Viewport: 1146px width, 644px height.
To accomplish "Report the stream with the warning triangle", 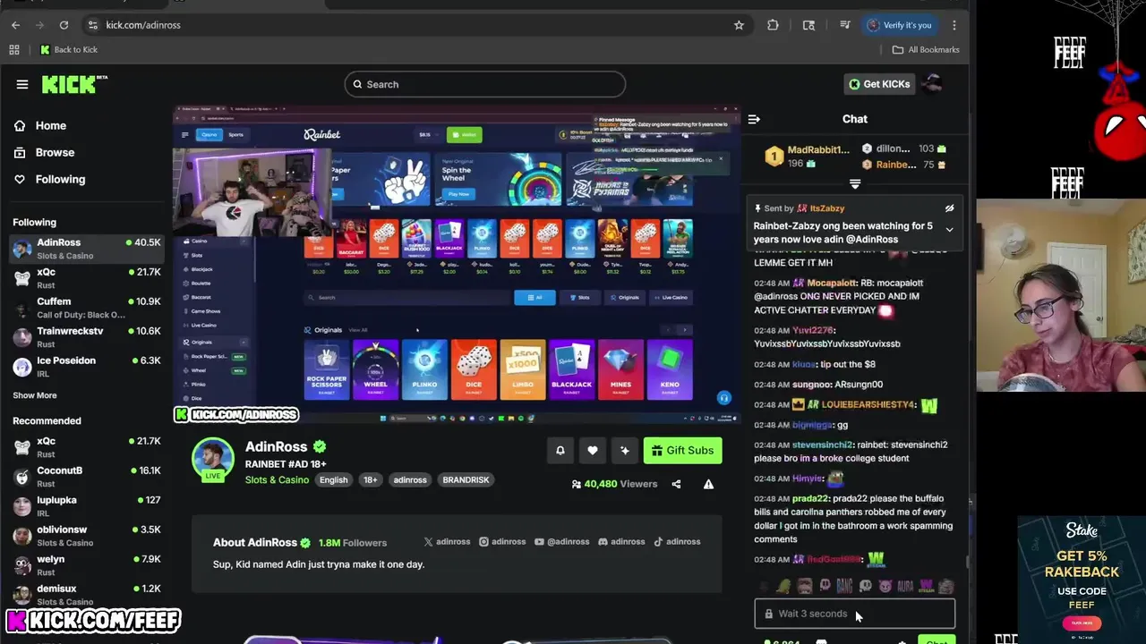I will click(708, 484).
